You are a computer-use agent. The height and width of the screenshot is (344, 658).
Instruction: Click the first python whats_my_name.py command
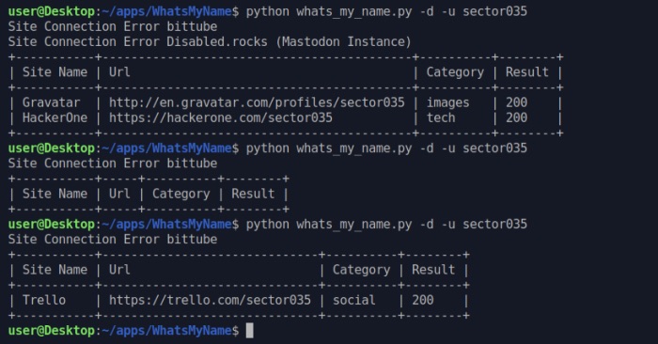coord(386,11)
